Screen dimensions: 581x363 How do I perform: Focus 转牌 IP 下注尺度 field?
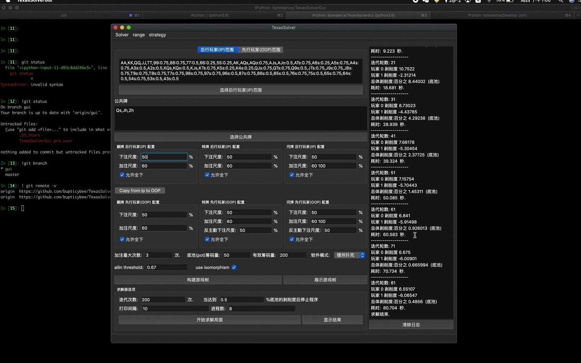point(249,157)
